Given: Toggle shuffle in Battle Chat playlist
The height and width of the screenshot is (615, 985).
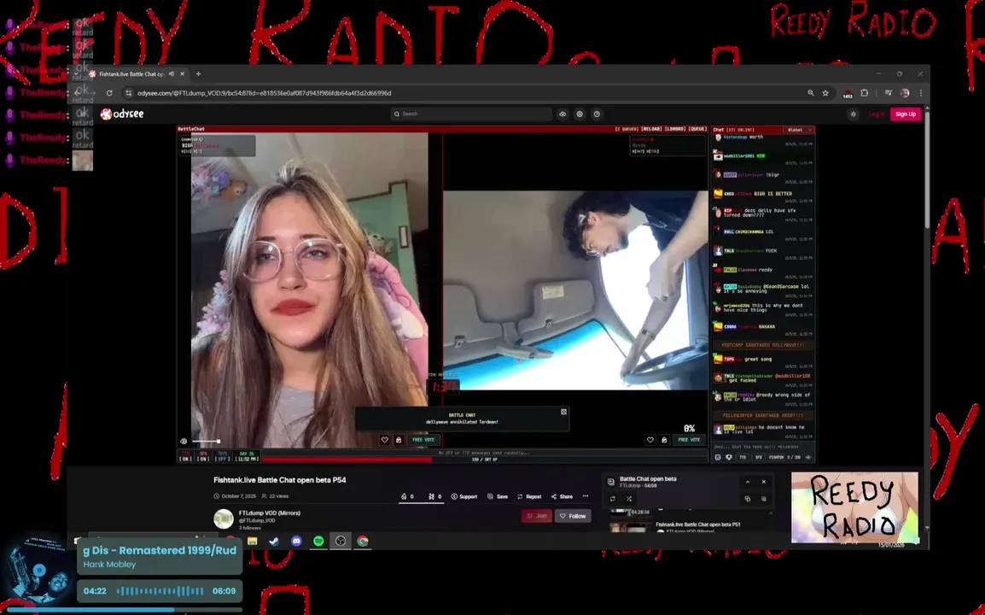Looking at the screenshot, I should pos(629,499).
